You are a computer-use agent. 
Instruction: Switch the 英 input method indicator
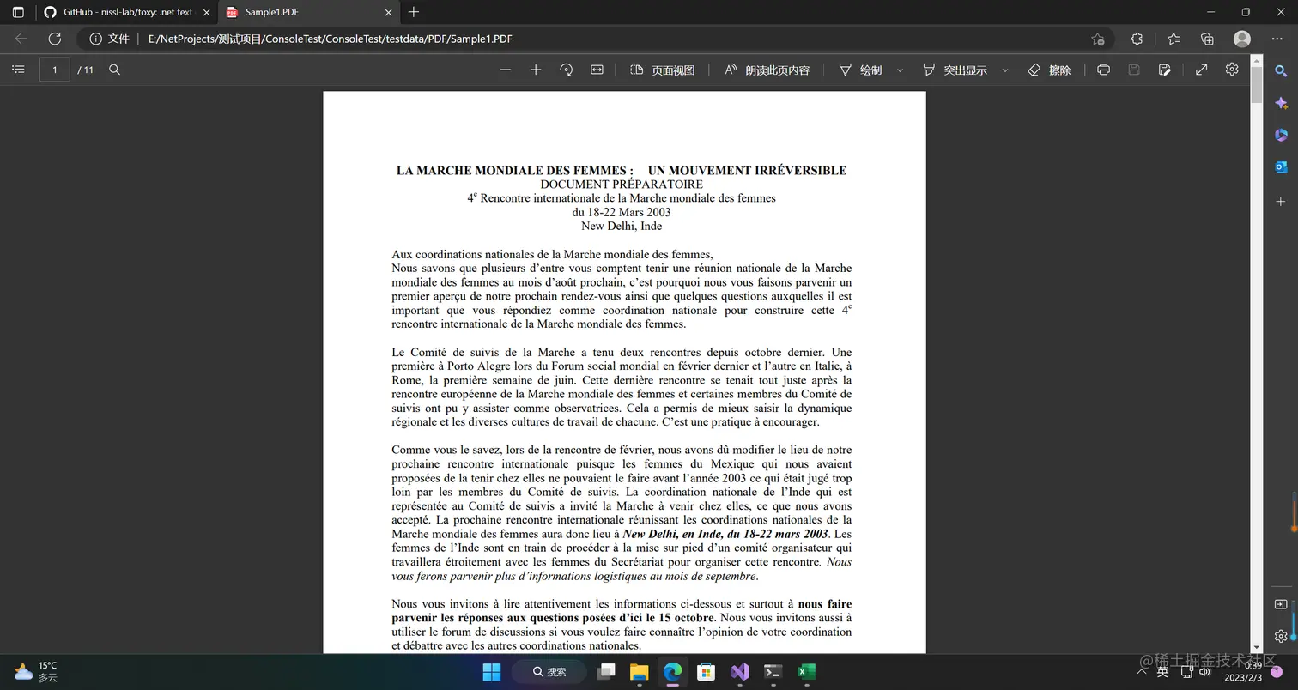pos(1163,671)
